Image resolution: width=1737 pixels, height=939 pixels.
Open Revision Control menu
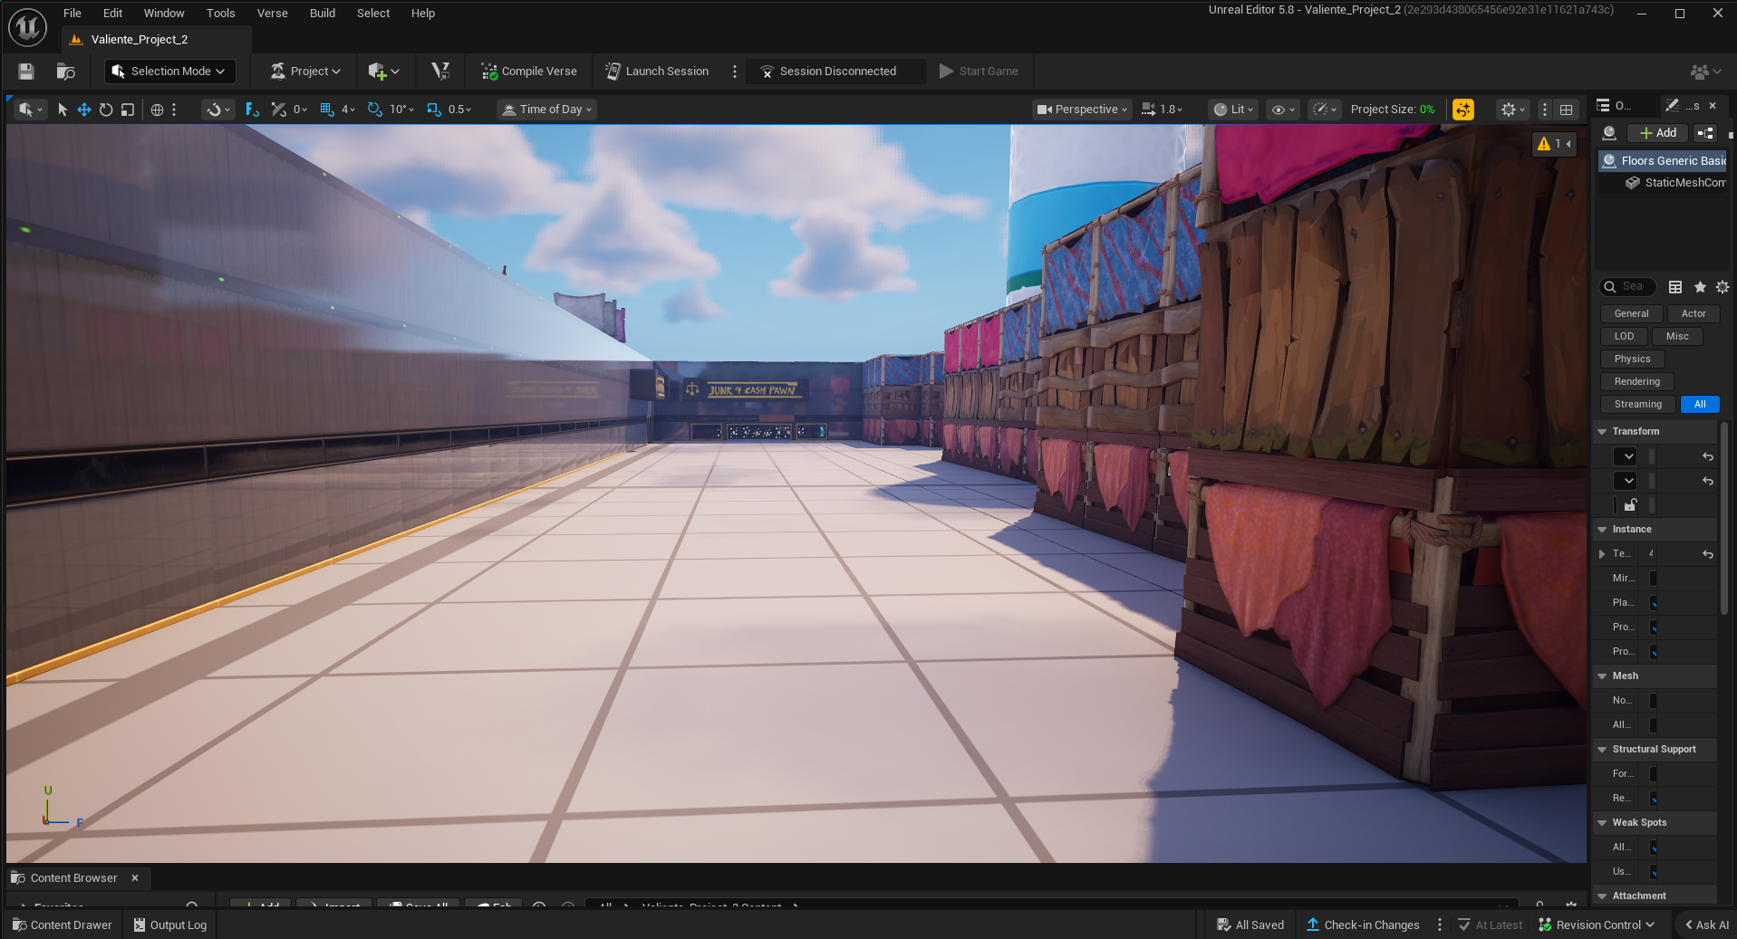[1596, 925]
